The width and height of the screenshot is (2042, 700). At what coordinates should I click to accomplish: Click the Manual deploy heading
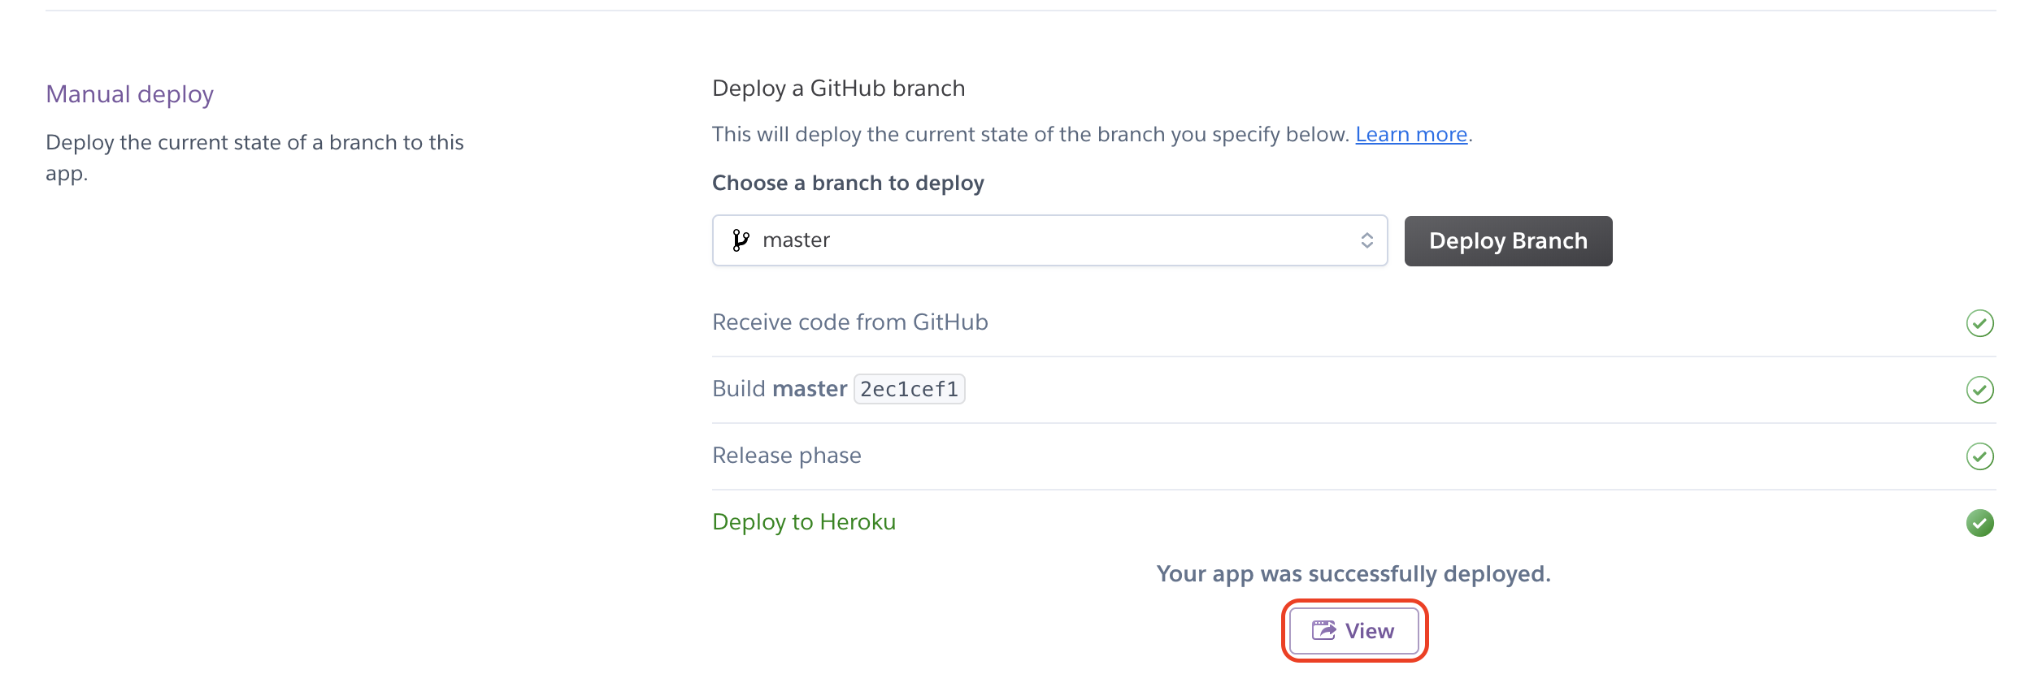click(130, 94)
